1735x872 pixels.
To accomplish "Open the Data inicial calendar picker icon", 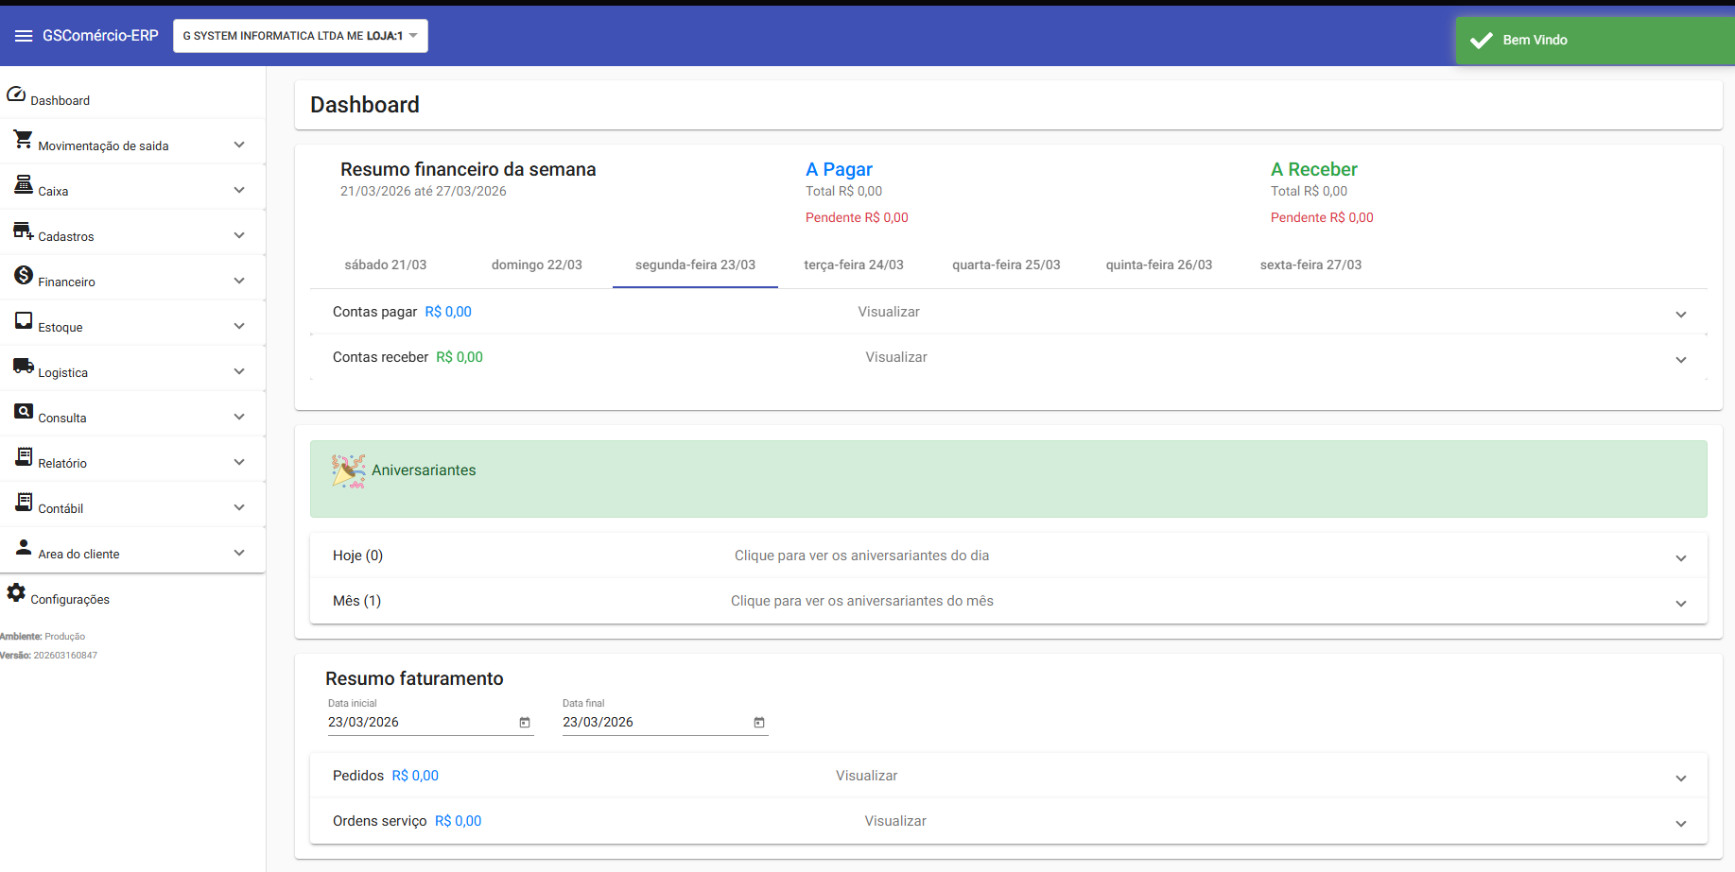I will tap(525, 723).
